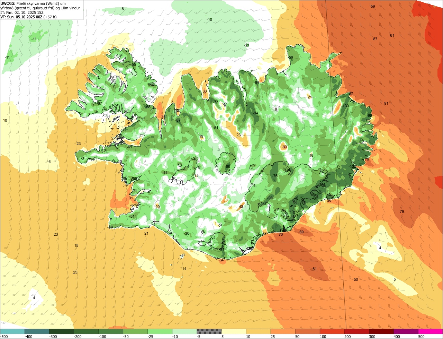Screen dimensions: 443x339
Task: Click the value 19 in central-west Iceland
Action: [201, 136]
